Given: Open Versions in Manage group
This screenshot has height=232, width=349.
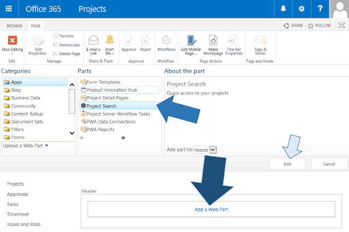Looking at the screenshot, I should [63, 36].
